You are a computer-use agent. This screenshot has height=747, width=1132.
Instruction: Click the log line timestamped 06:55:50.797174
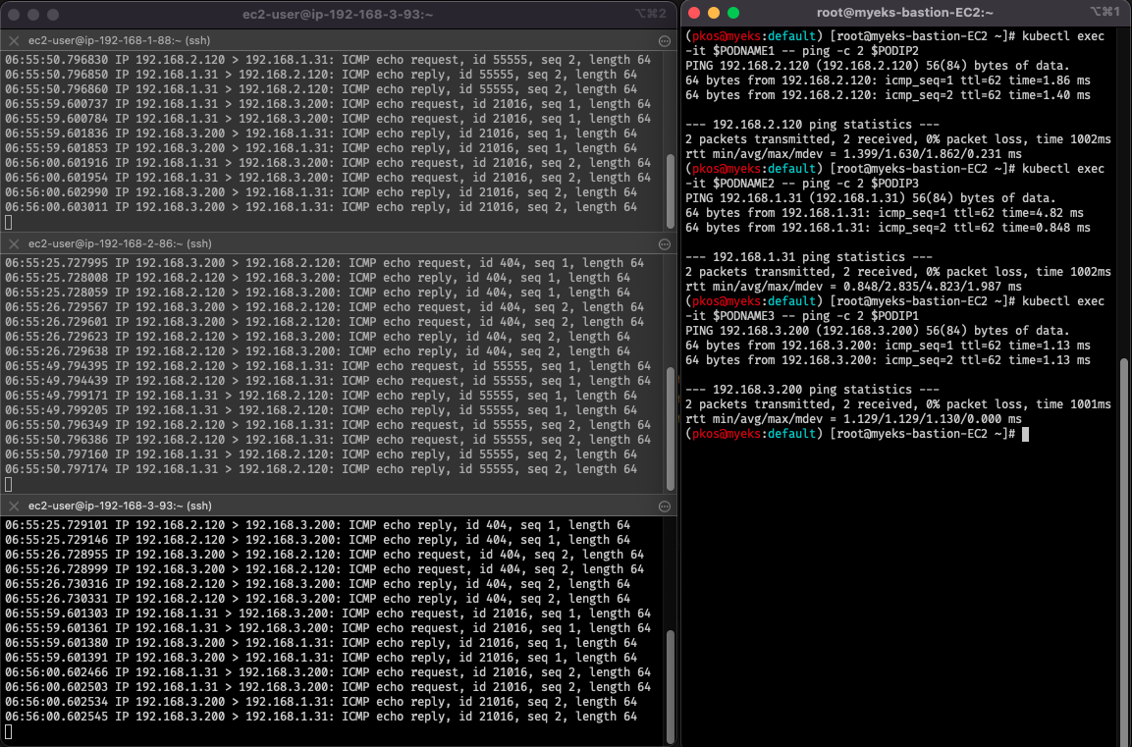321,469
